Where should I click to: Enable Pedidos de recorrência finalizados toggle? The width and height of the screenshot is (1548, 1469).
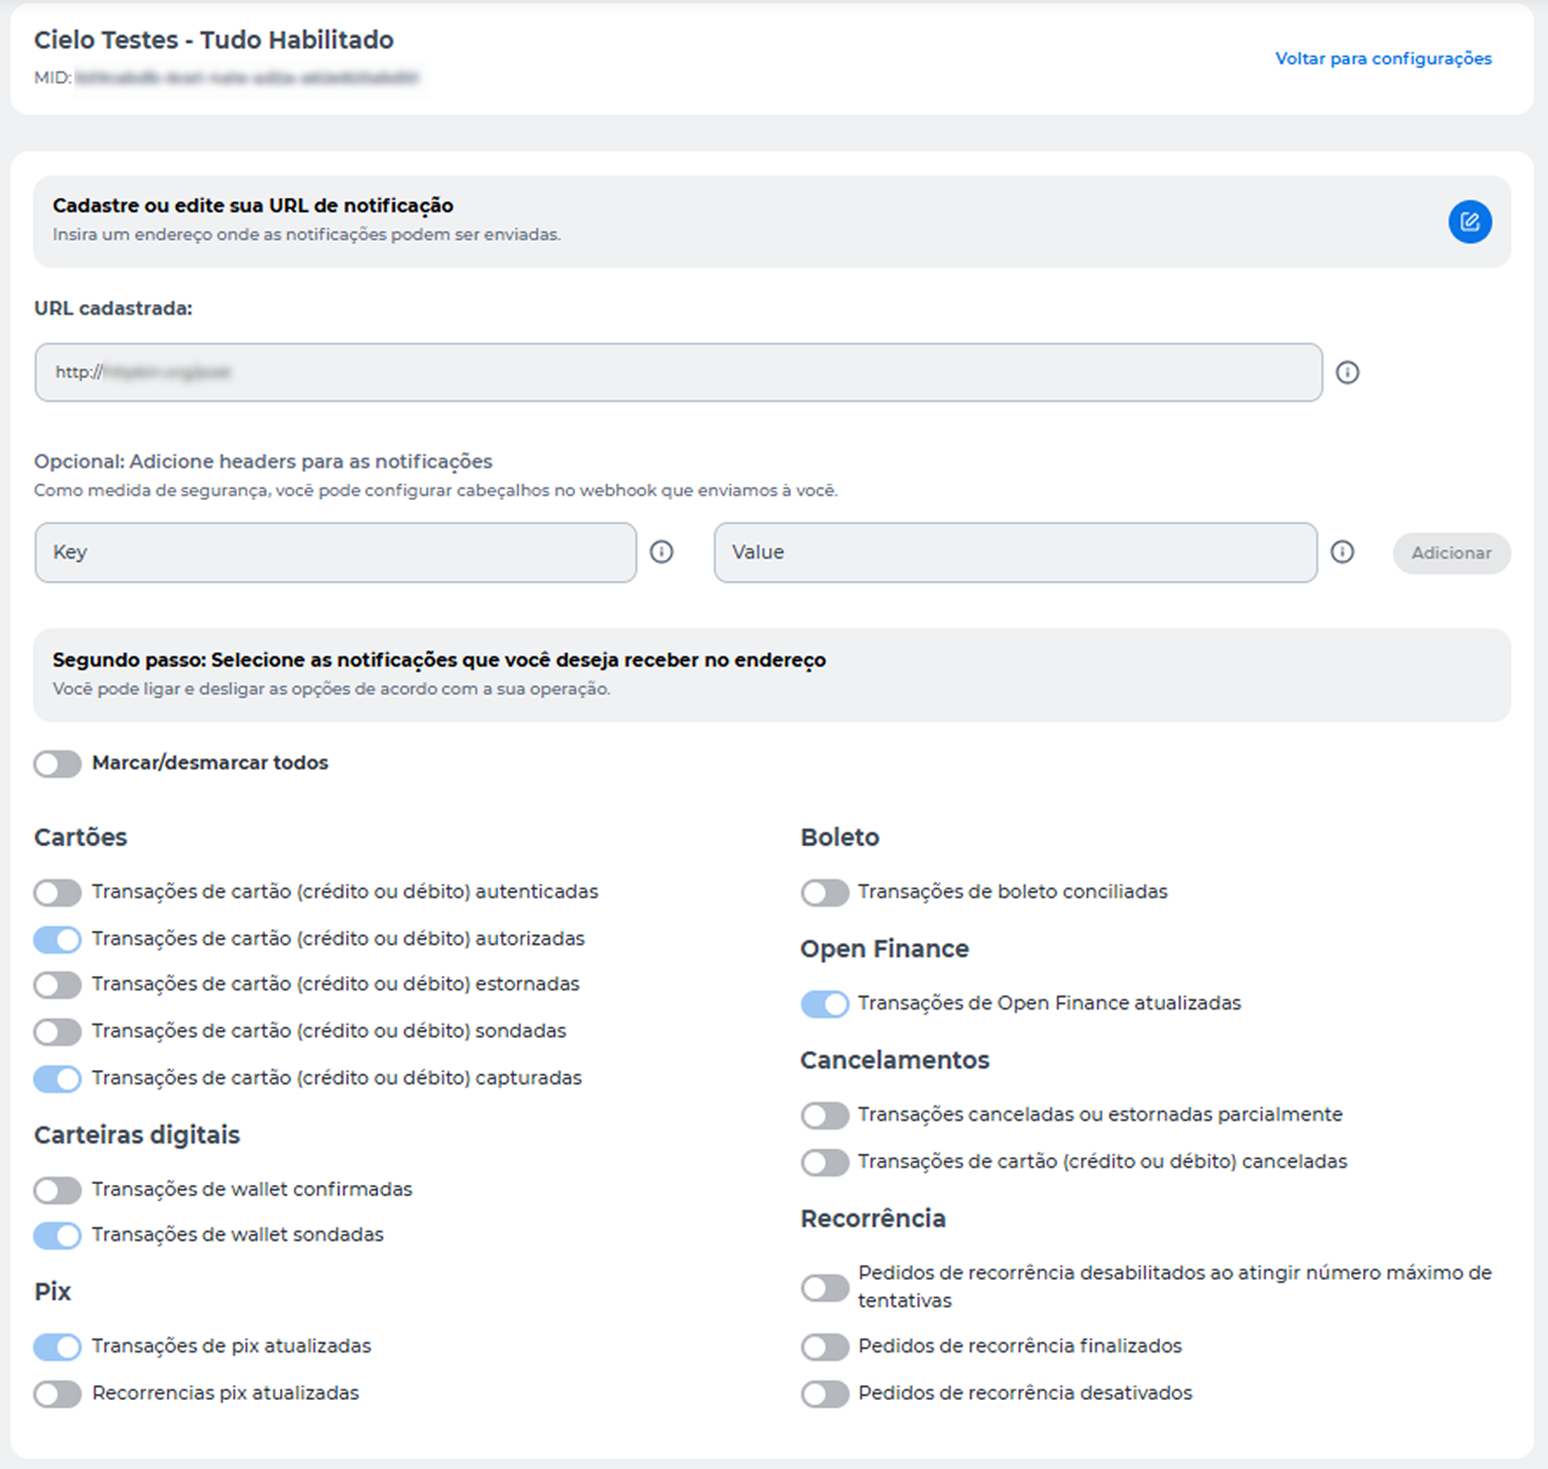click(825, 1346)
